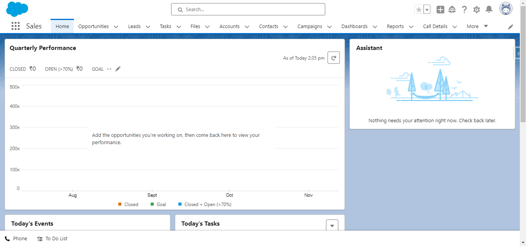Viewport: 526px width, 246px height.
Task: Click the Today's Tasks heading
Action: pyautogui.click(x=200, y=224)
